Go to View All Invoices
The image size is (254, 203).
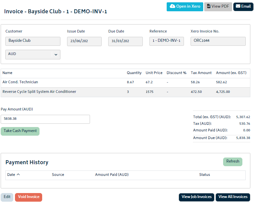click(233, 197)
